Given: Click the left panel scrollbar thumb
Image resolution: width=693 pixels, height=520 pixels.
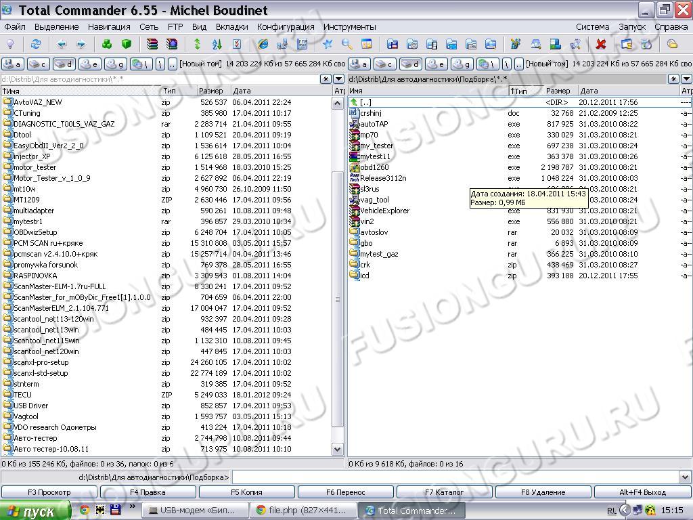Looking at the screenshot, I should (338, 299).
